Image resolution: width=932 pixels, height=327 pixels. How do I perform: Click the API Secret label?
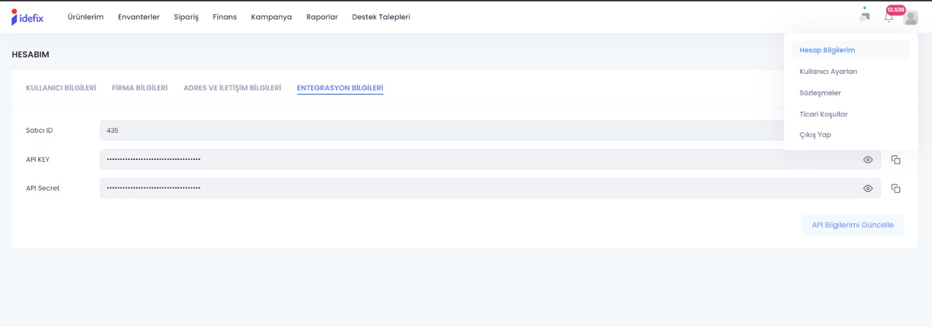pyautogui.click(x=43, y=189)
